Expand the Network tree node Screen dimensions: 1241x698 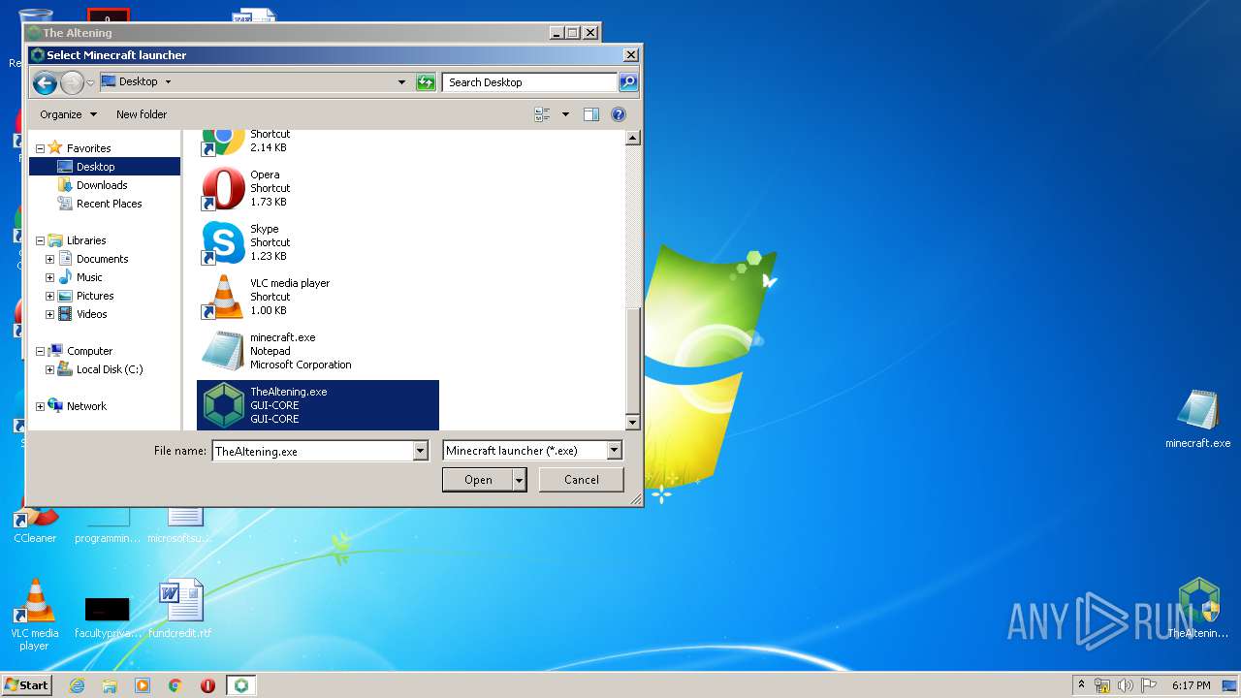click(40, 406)
